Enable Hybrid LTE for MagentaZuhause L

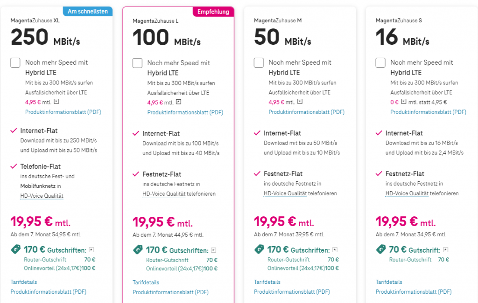pyautogui.click(x=137, y=63)
